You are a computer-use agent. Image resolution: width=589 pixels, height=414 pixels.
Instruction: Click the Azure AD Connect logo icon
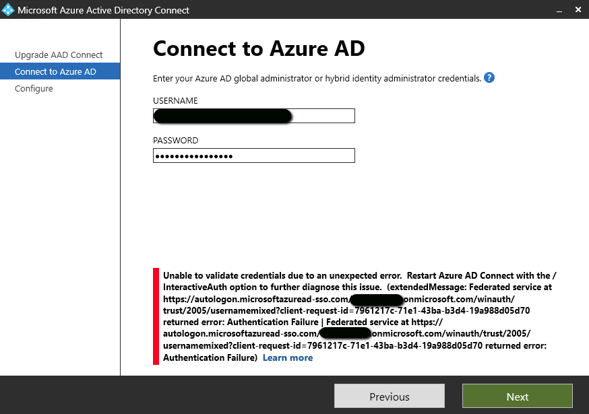point(8,10)
